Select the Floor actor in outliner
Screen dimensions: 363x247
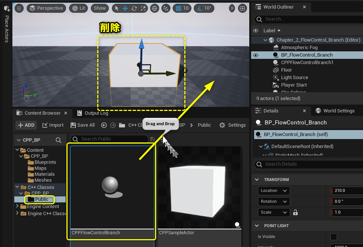[286, 70]
